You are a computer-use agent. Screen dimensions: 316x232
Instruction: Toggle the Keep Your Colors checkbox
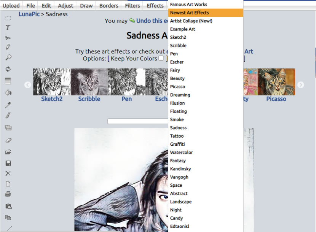(161, 58)
